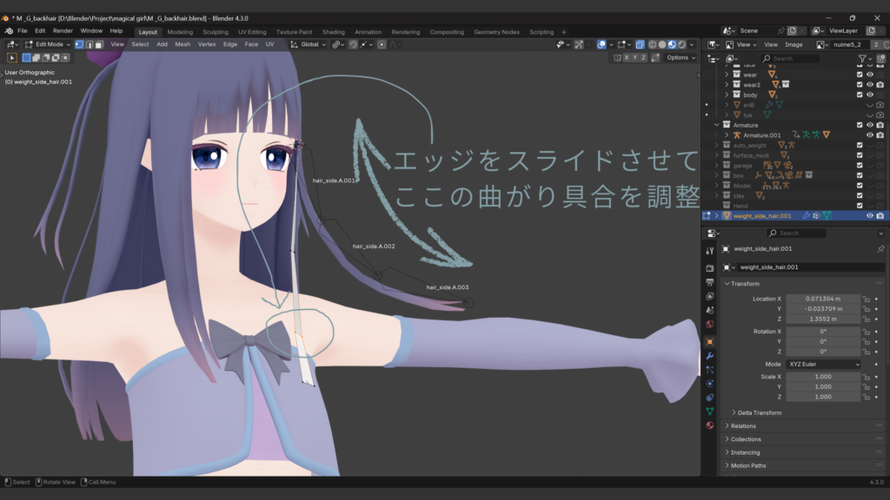
Task: Switch to the Shading workspace tab
Action: 334,31
